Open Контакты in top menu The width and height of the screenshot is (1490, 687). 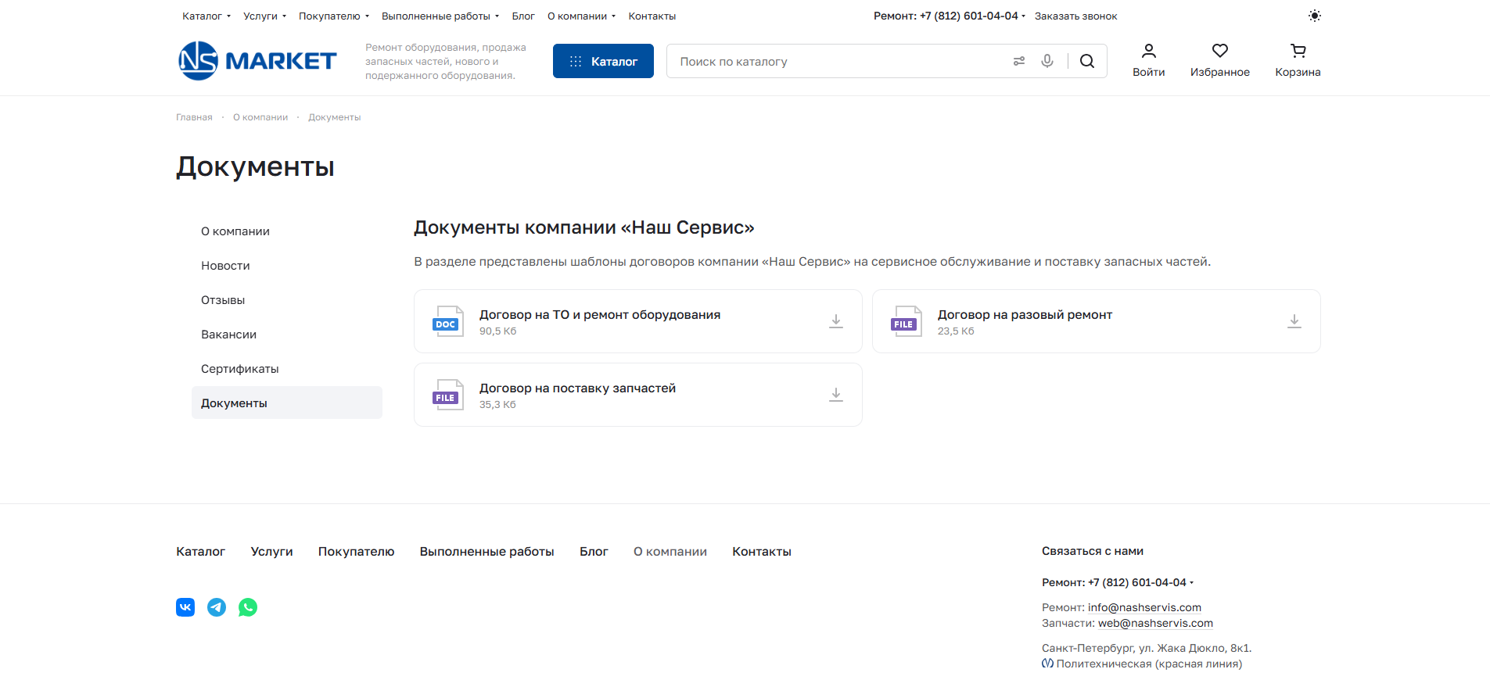pyautogui.click(x=652, y=16)
